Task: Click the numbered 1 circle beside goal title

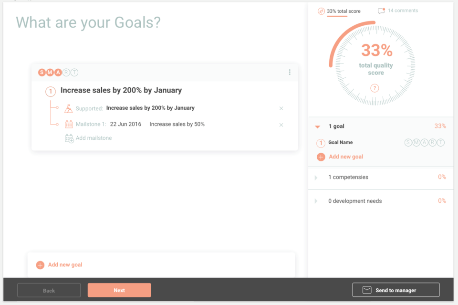Action: [x=51, y=92]
